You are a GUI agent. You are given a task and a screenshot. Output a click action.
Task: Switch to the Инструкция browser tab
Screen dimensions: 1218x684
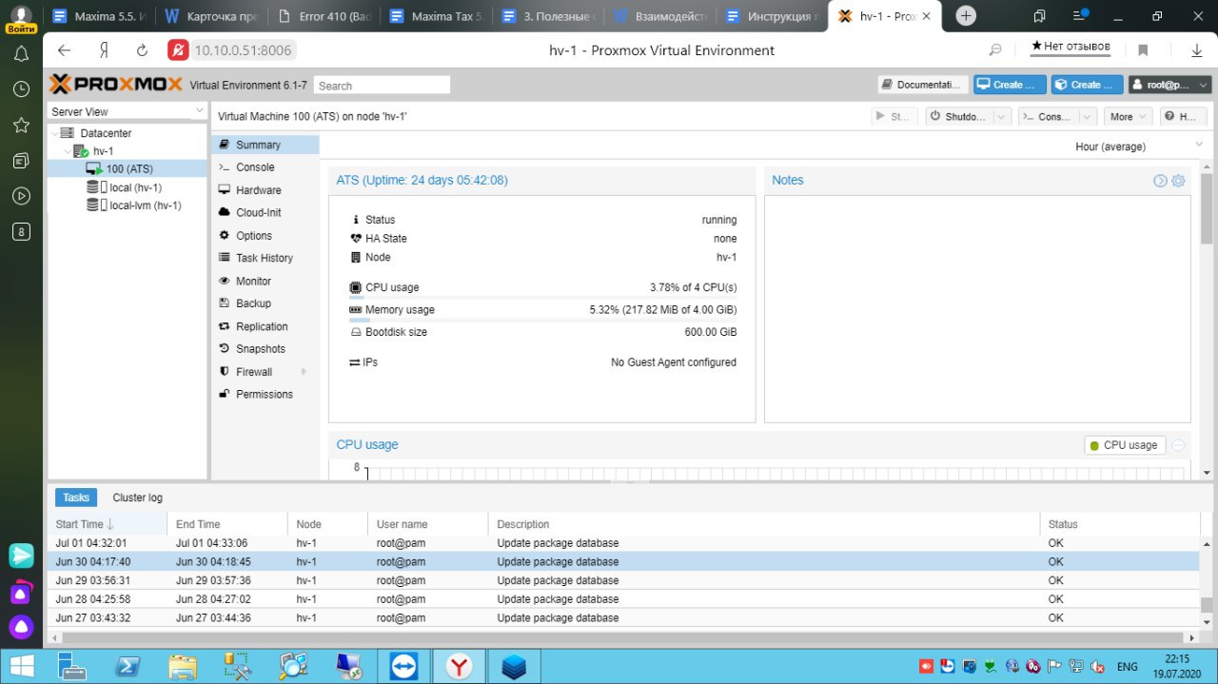(x=771, y=16)
